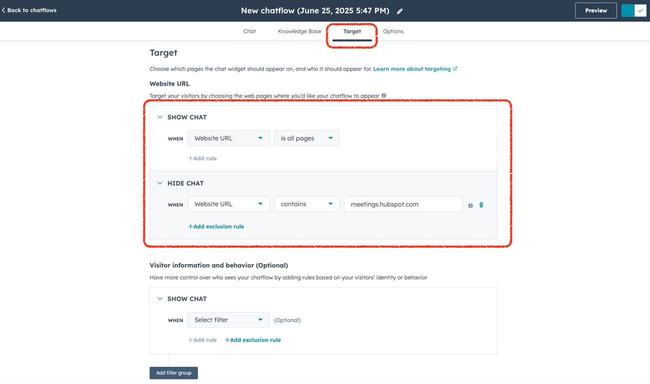The image size is (650, 384).
Task: Click info icon after Website URL description
Action: (384, 95)
